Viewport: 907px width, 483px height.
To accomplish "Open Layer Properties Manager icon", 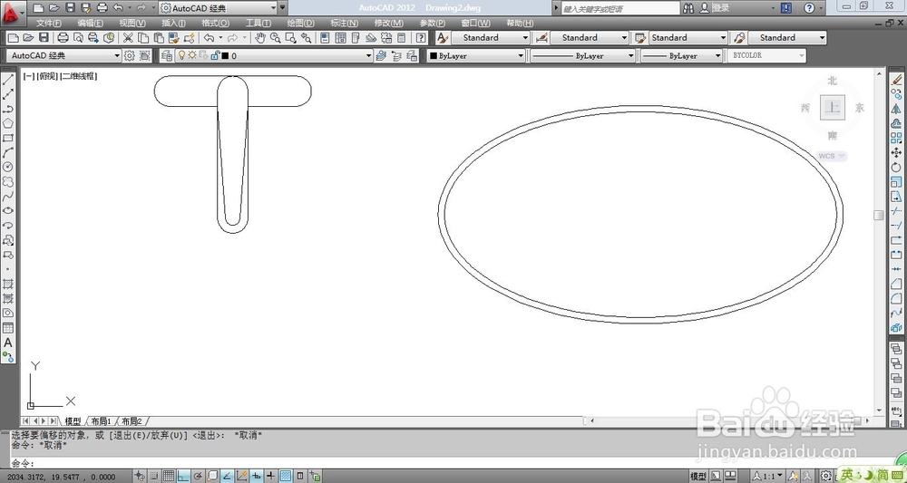I will (167, 55).
